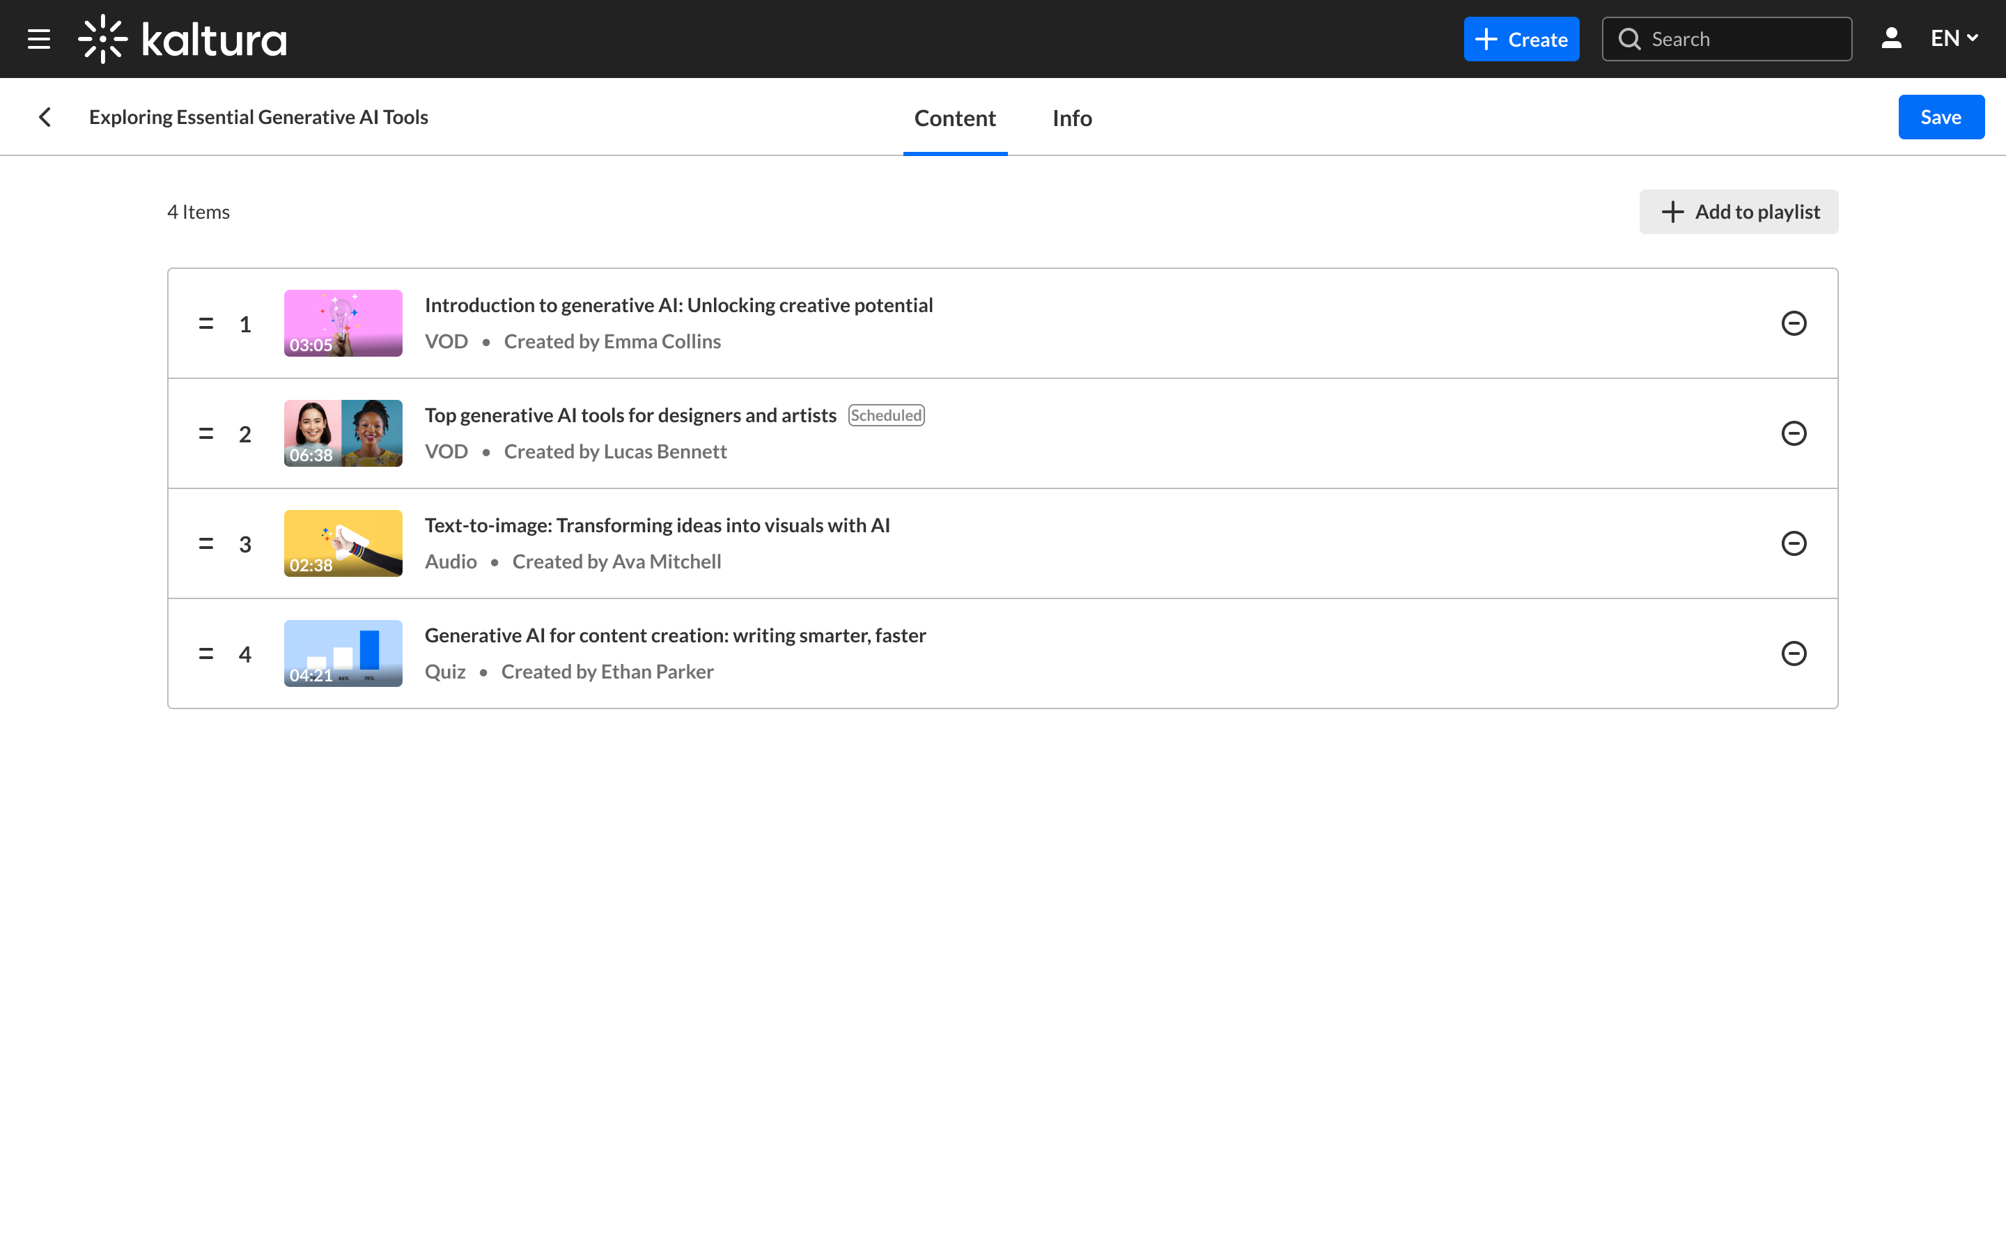Expand the EN language dropdown
The height and width of the screenshot is (1254, 2006).
tap(1954, 39)
